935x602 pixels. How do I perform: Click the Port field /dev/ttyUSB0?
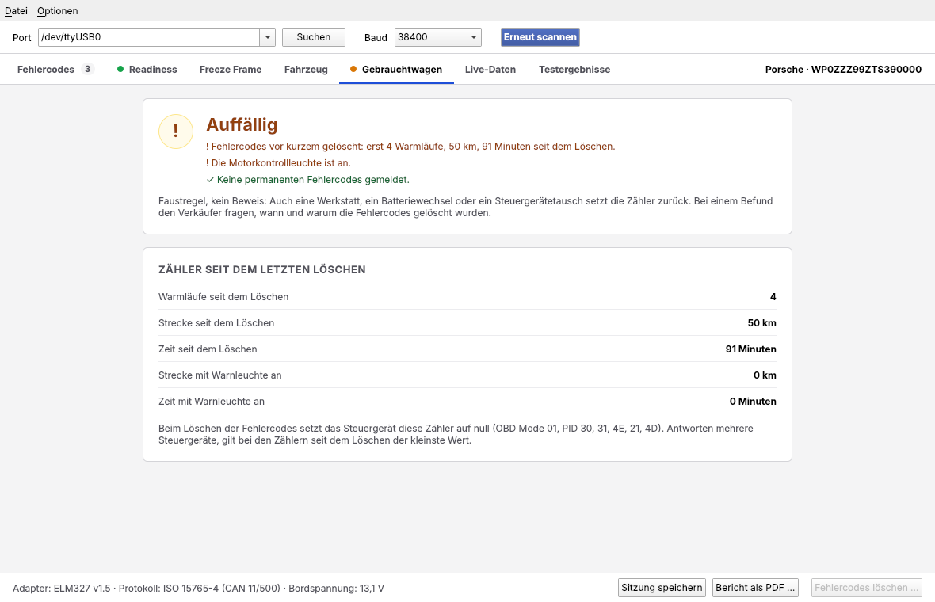point(148,37)
